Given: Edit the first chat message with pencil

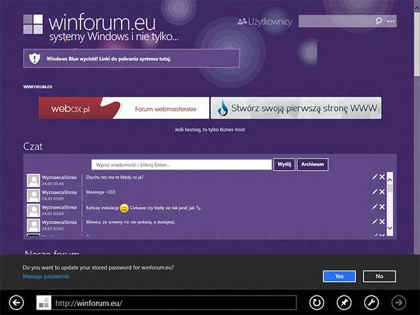Looking at the screenshot, I should click(374, 177).
